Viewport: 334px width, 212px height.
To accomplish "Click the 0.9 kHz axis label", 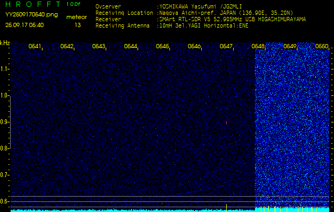I will [x=4, y=122].
